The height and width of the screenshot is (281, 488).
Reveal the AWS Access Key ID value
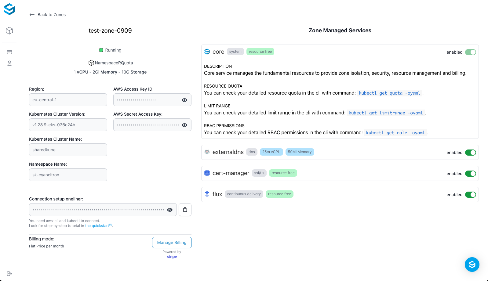point(184,100)
